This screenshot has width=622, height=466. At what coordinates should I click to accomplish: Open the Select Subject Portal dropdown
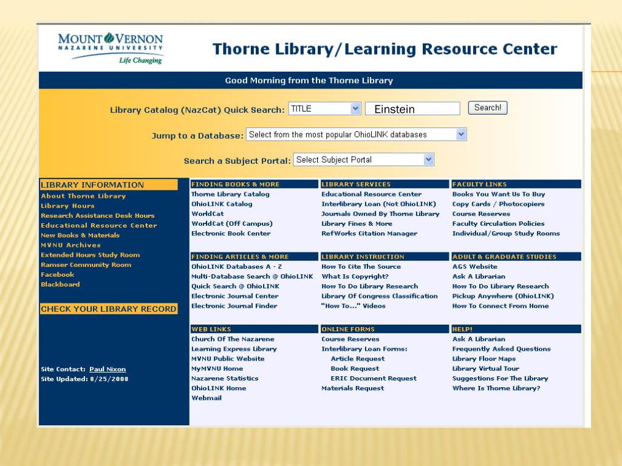point(363,160)
